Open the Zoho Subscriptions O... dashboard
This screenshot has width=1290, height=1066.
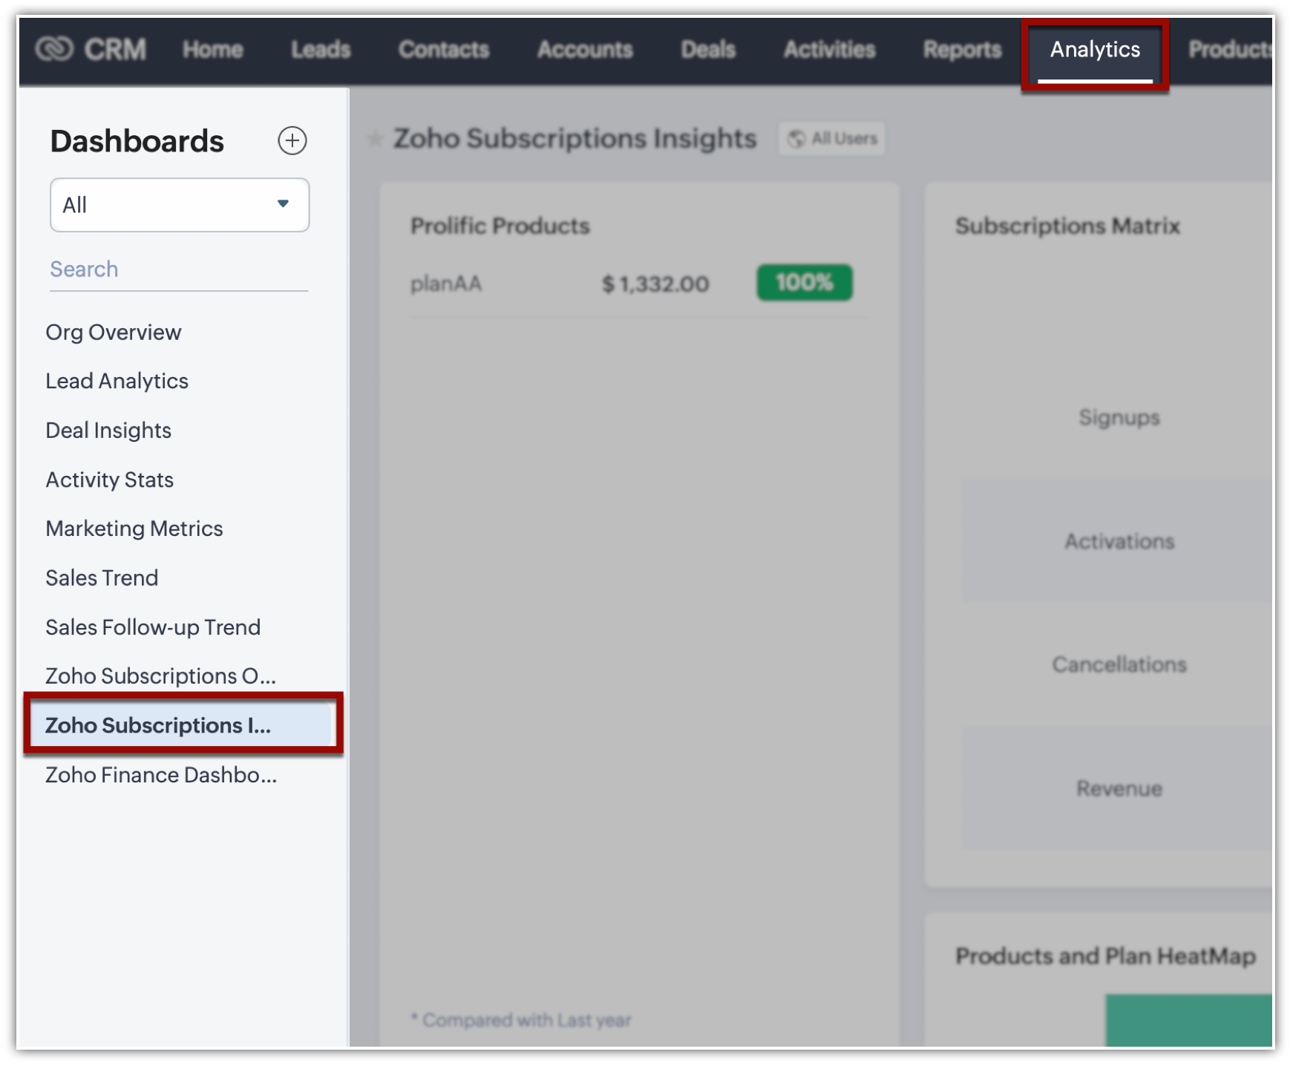[x=161, y=676]
